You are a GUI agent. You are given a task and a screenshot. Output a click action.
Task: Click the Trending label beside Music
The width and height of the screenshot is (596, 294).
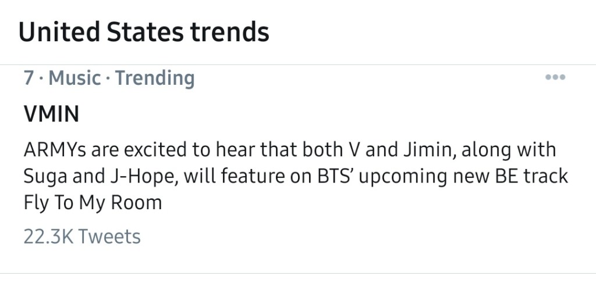tap(155, 78)
